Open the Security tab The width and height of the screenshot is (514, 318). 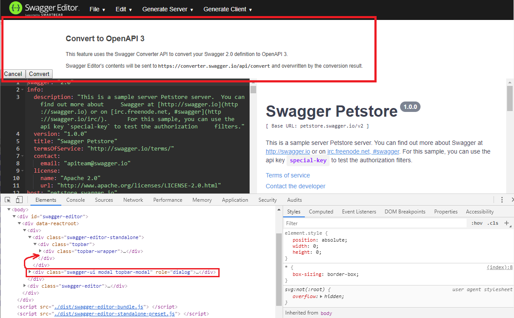(x=267, y=200)
